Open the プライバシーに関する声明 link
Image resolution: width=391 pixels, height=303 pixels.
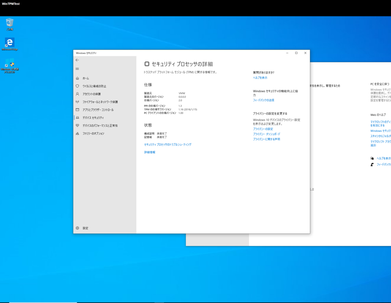[x=267, y=139]
